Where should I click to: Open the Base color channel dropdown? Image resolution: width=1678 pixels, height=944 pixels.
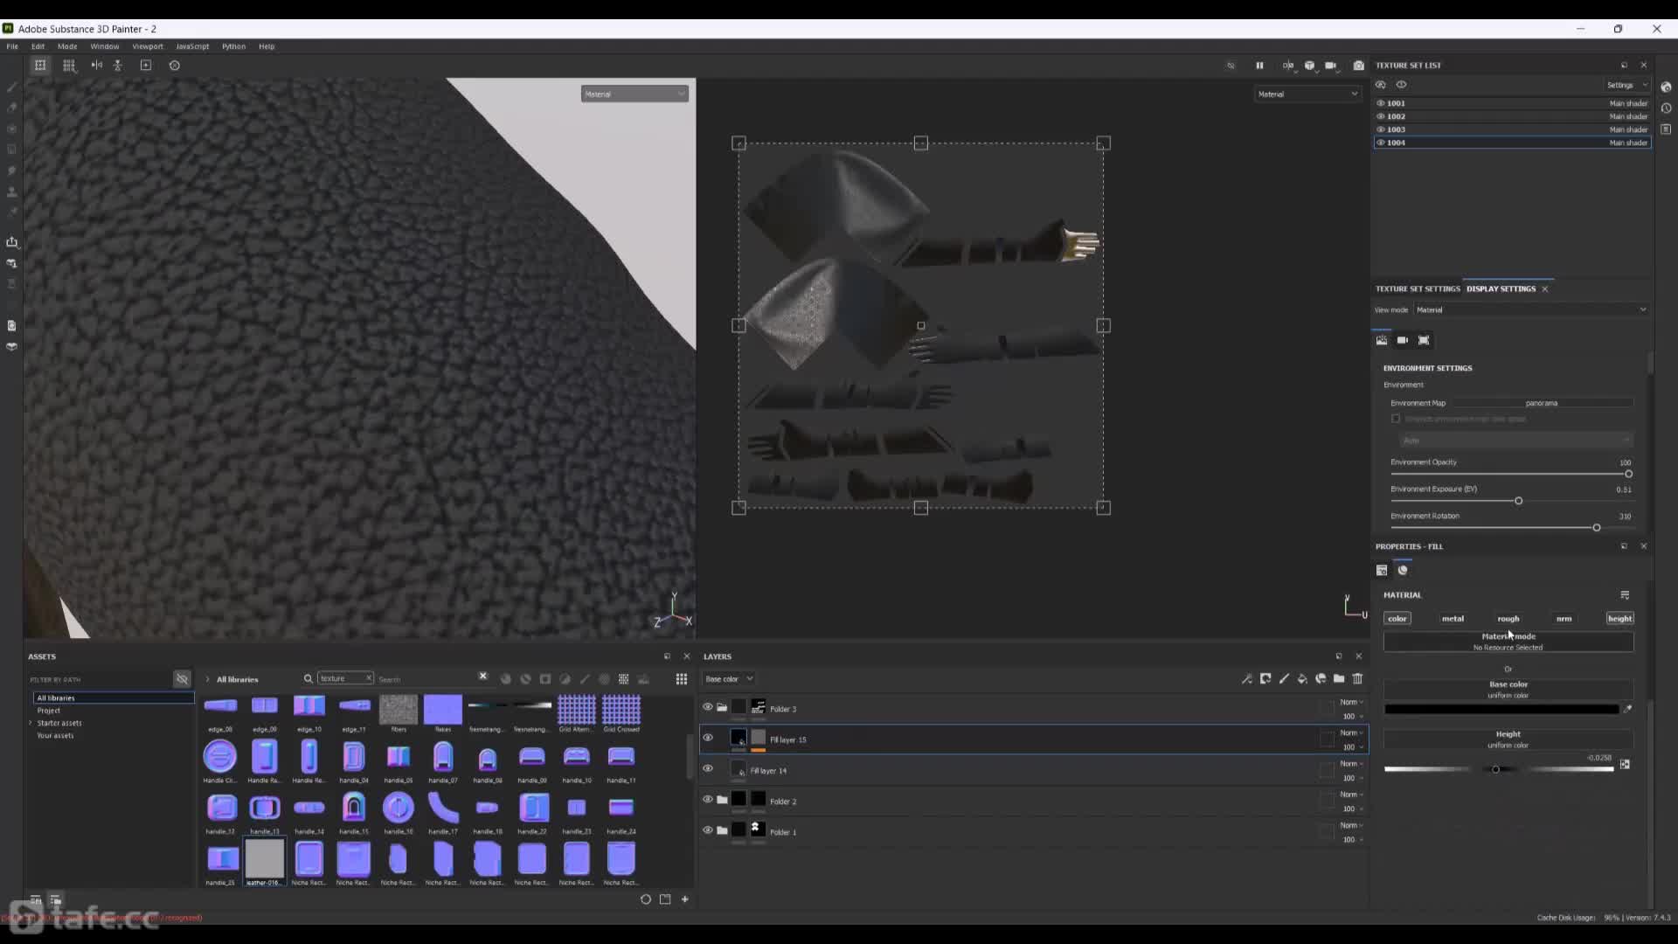pos(728,679)
